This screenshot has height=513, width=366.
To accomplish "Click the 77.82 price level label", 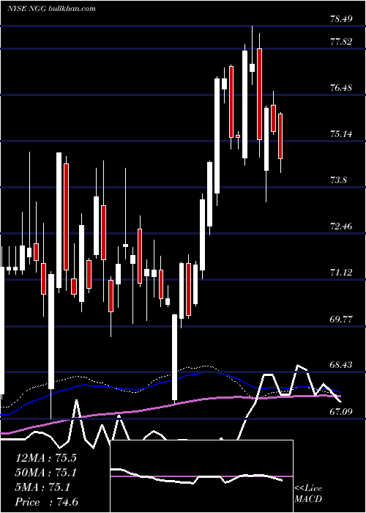I will click(341, 42).
